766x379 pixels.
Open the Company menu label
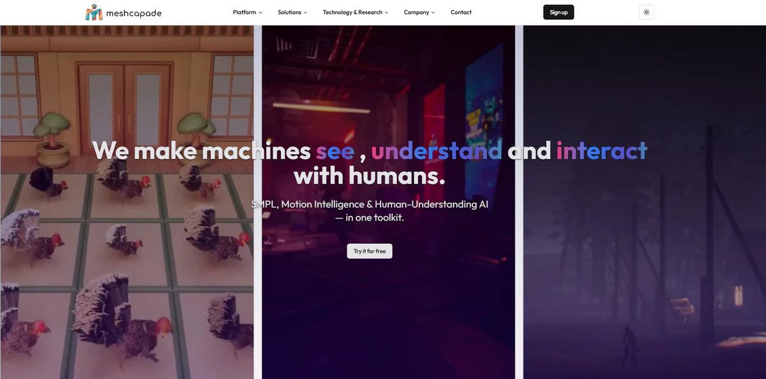pos(416,12)
